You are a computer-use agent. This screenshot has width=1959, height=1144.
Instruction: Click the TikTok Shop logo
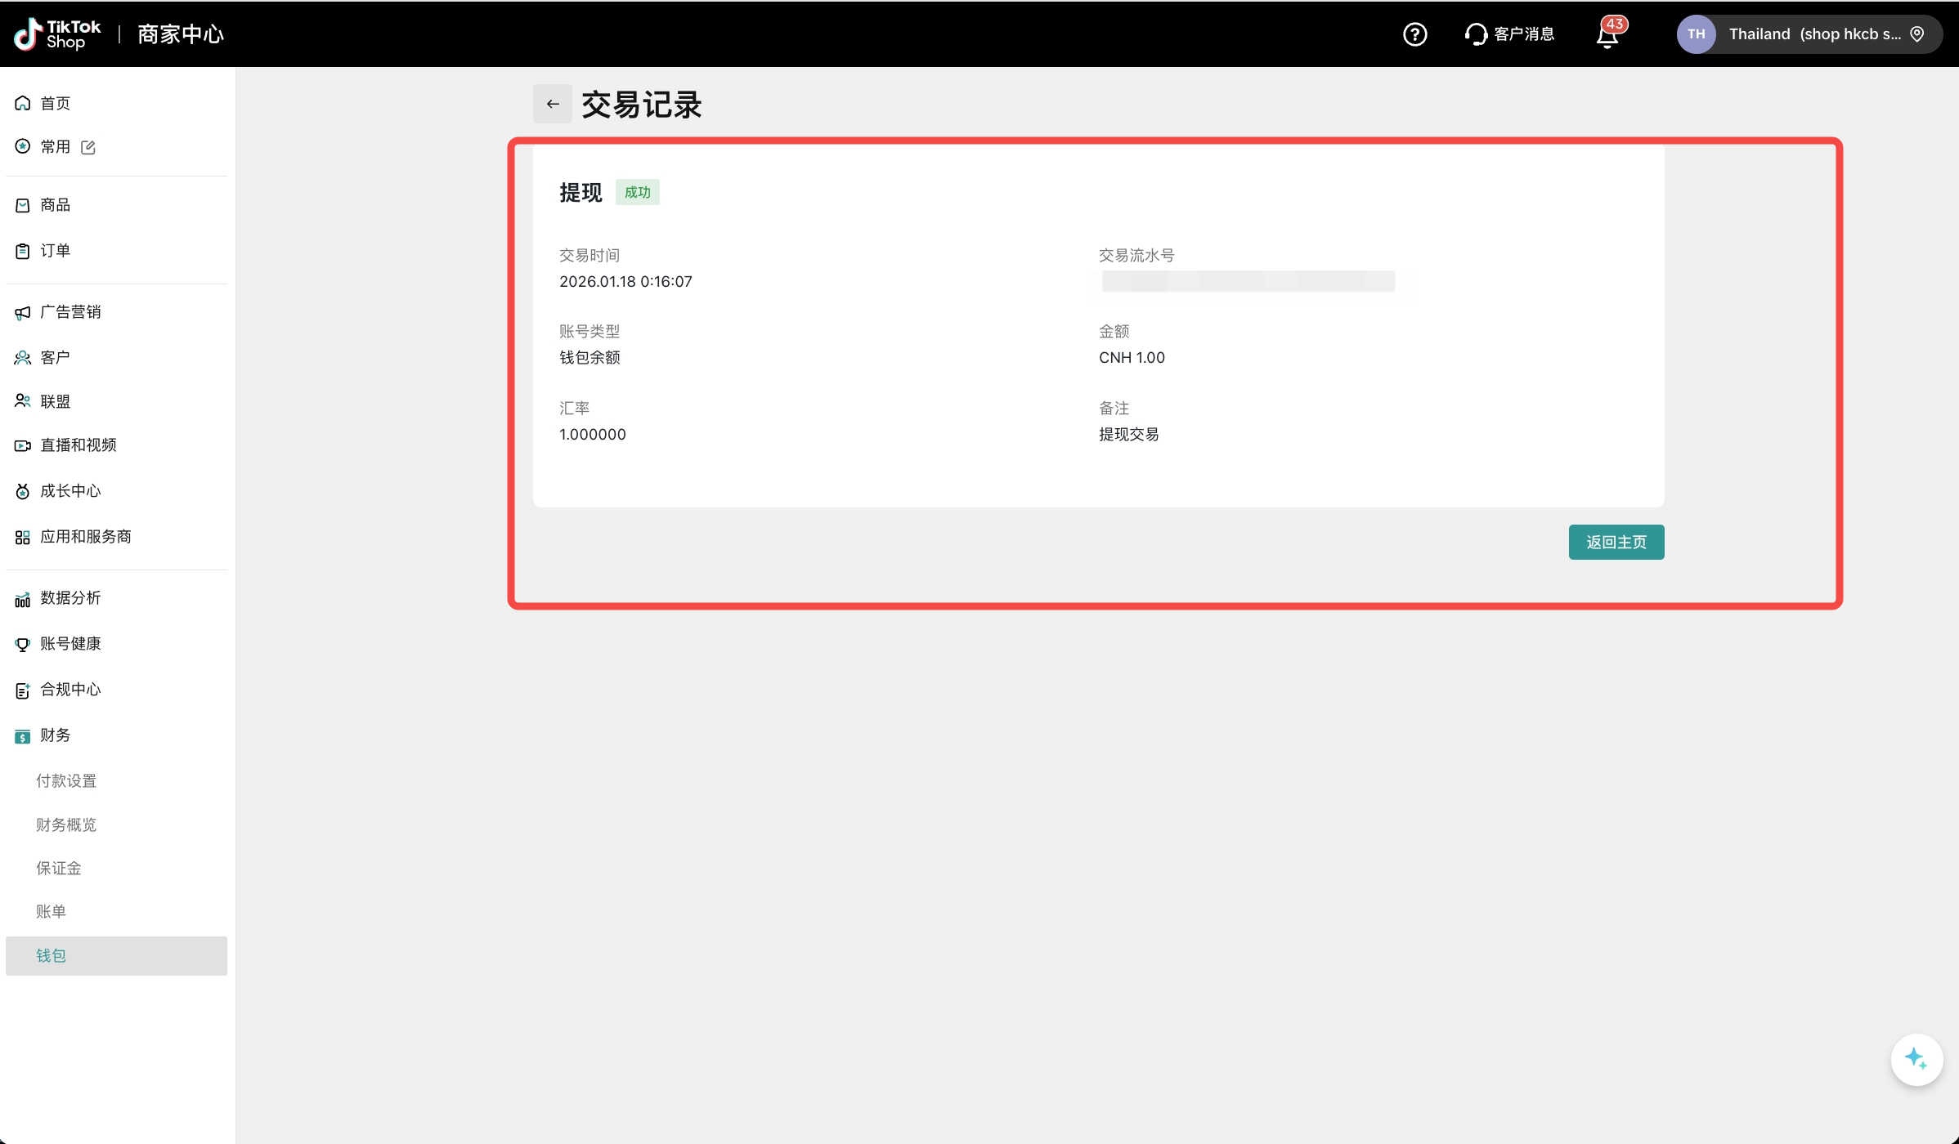coord(57,34)
